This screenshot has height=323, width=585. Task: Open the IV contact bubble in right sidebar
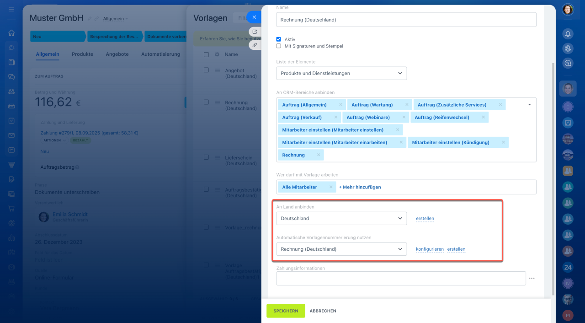(x=568, y=283)
